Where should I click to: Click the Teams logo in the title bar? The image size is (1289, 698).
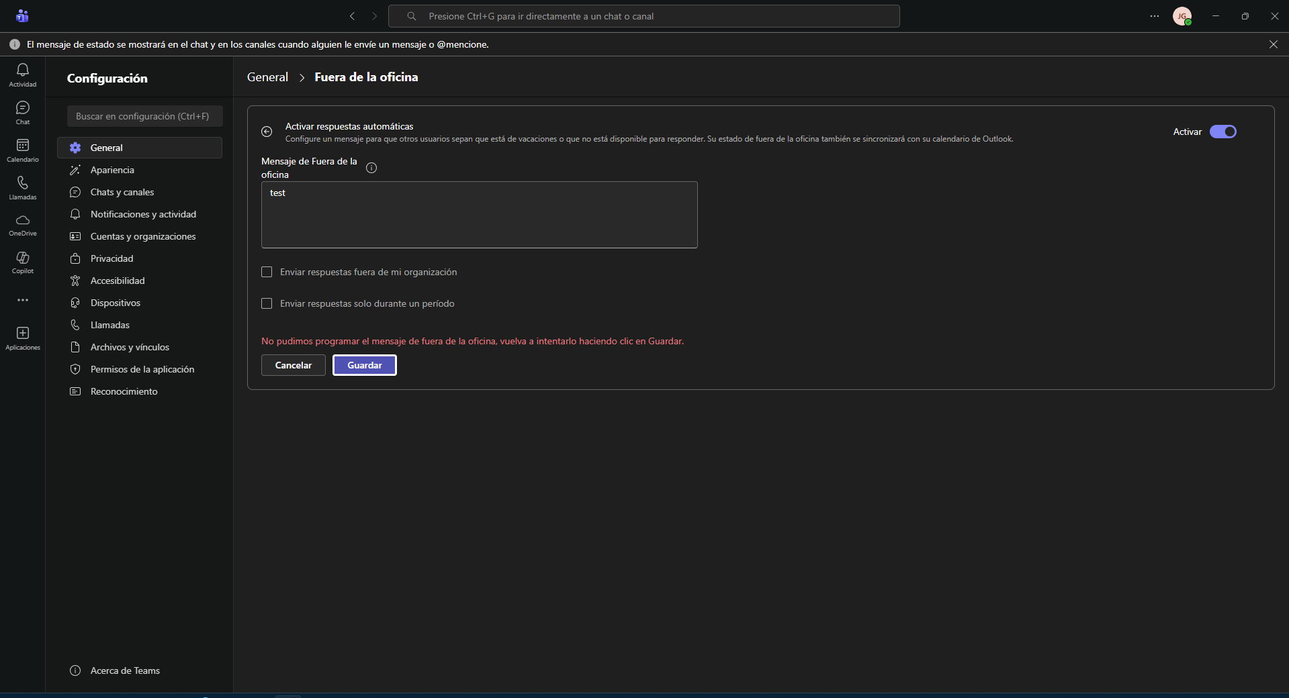pos(22,16)
